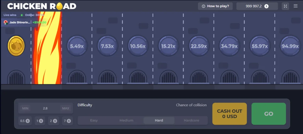The width and height of the screenshot is (303, 134).
Task: Click the dollar coin icon beside balance
Action: pos(267,6)
